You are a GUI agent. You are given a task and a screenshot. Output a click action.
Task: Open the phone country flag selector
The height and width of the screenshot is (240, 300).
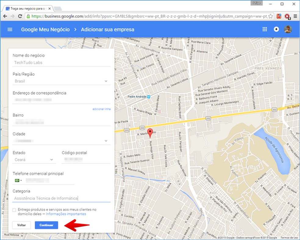(18, 180)
